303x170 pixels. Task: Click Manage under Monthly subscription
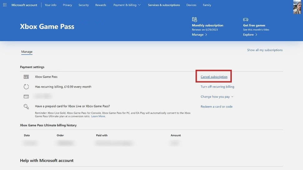[199, 35]
